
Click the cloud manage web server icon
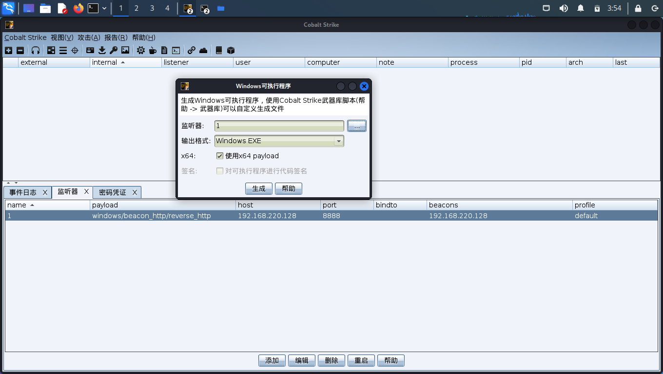(x=203, y=50)
